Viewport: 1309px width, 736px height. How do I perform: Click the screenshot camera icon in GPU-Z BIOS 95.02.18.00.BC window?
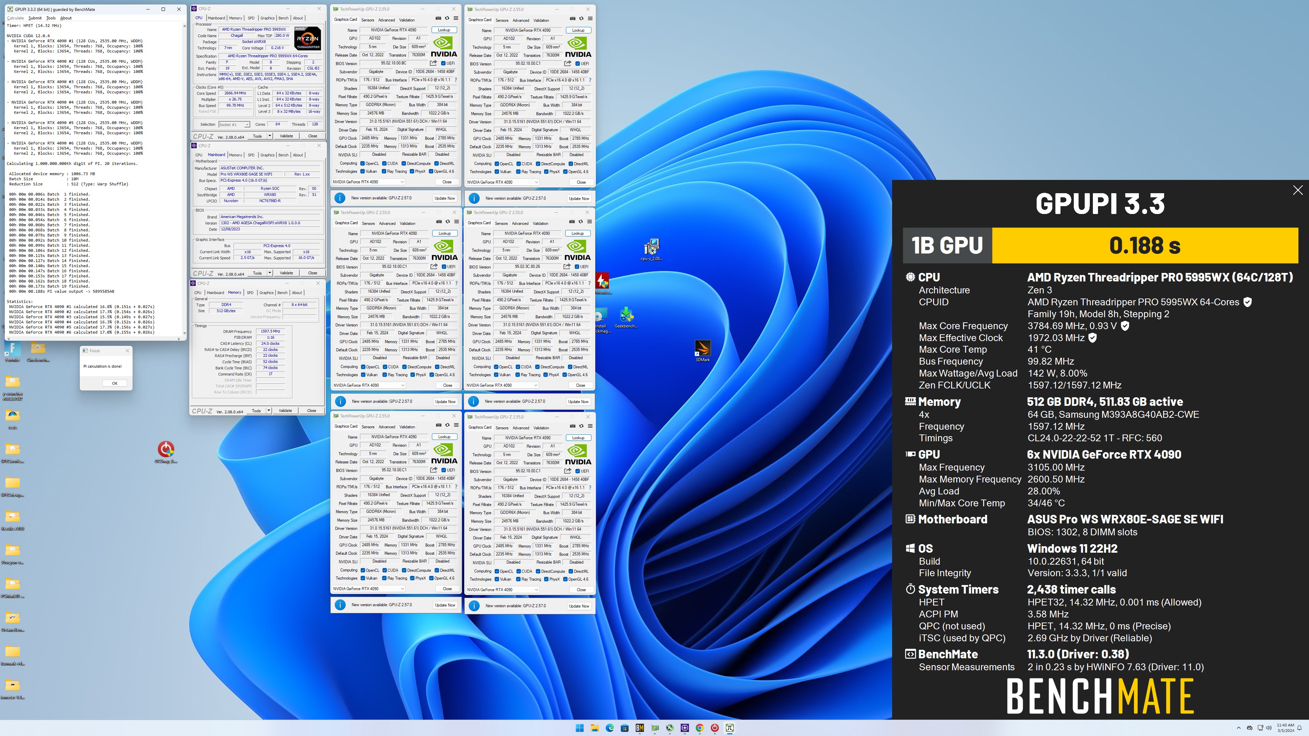(x=438, y=18)
